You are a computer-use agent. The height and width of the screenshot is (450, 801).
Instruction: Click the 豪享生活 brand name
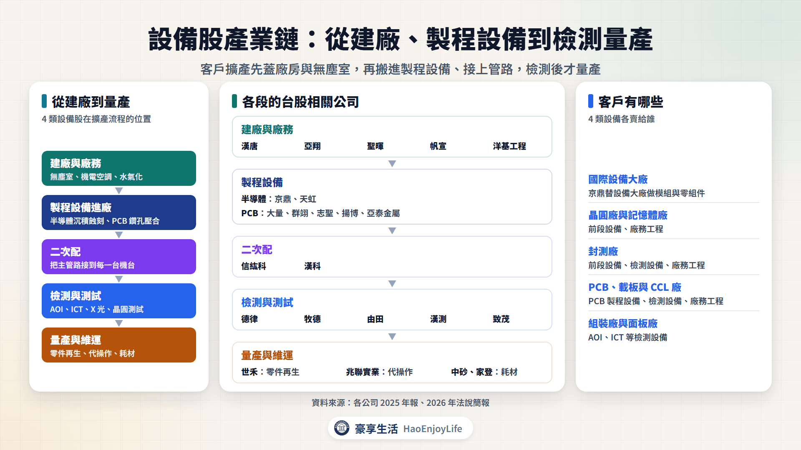376,429
